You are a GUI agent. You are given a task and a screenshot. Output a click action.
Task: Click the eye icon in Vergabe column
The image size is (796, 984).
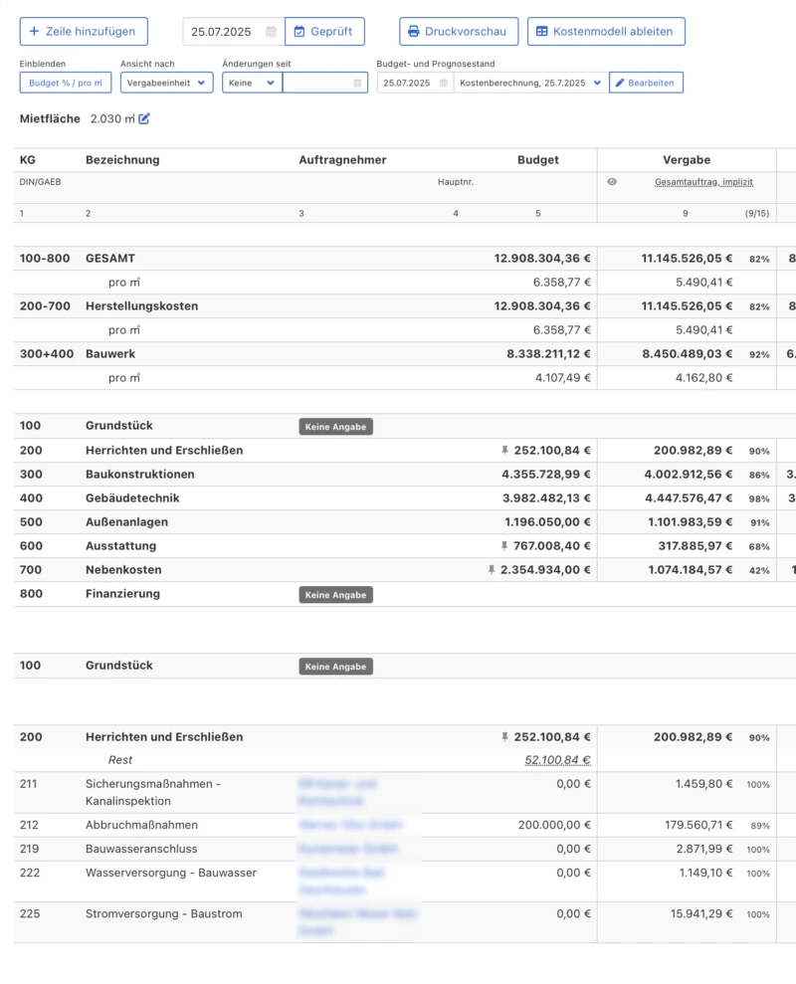pyautogui.click(x=612, y=182)
